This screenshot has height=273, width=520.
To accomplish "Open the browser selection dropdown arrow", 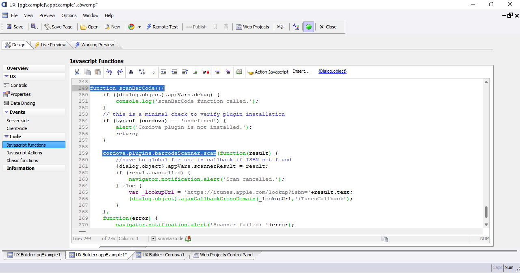I will click(139, 27).
